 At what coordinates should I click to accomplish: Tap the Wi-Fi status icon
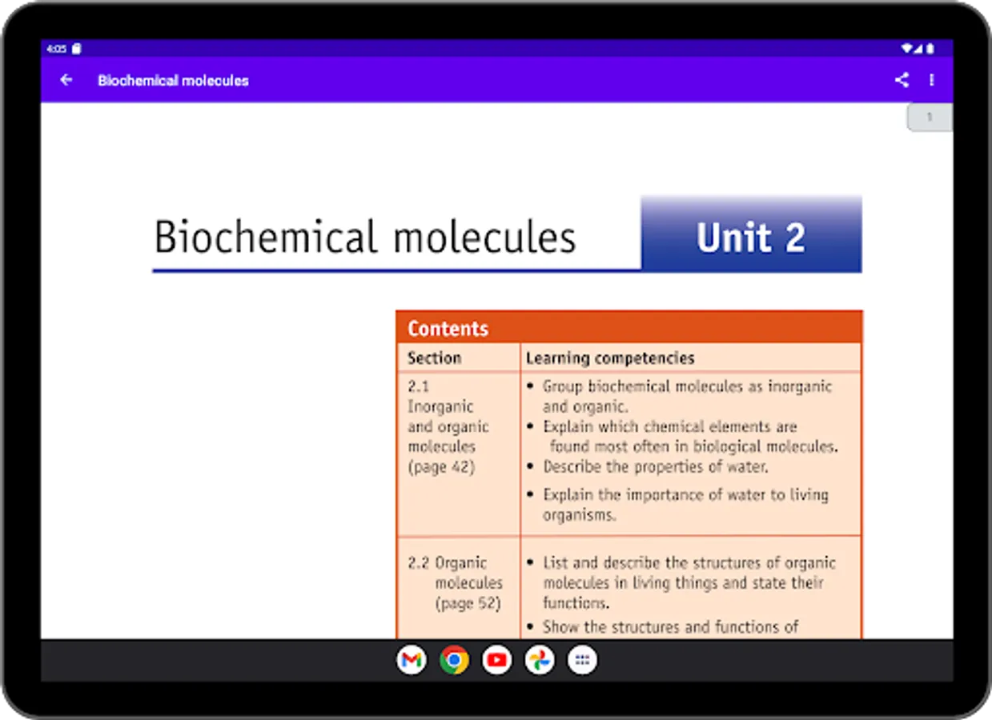[907, 49]
